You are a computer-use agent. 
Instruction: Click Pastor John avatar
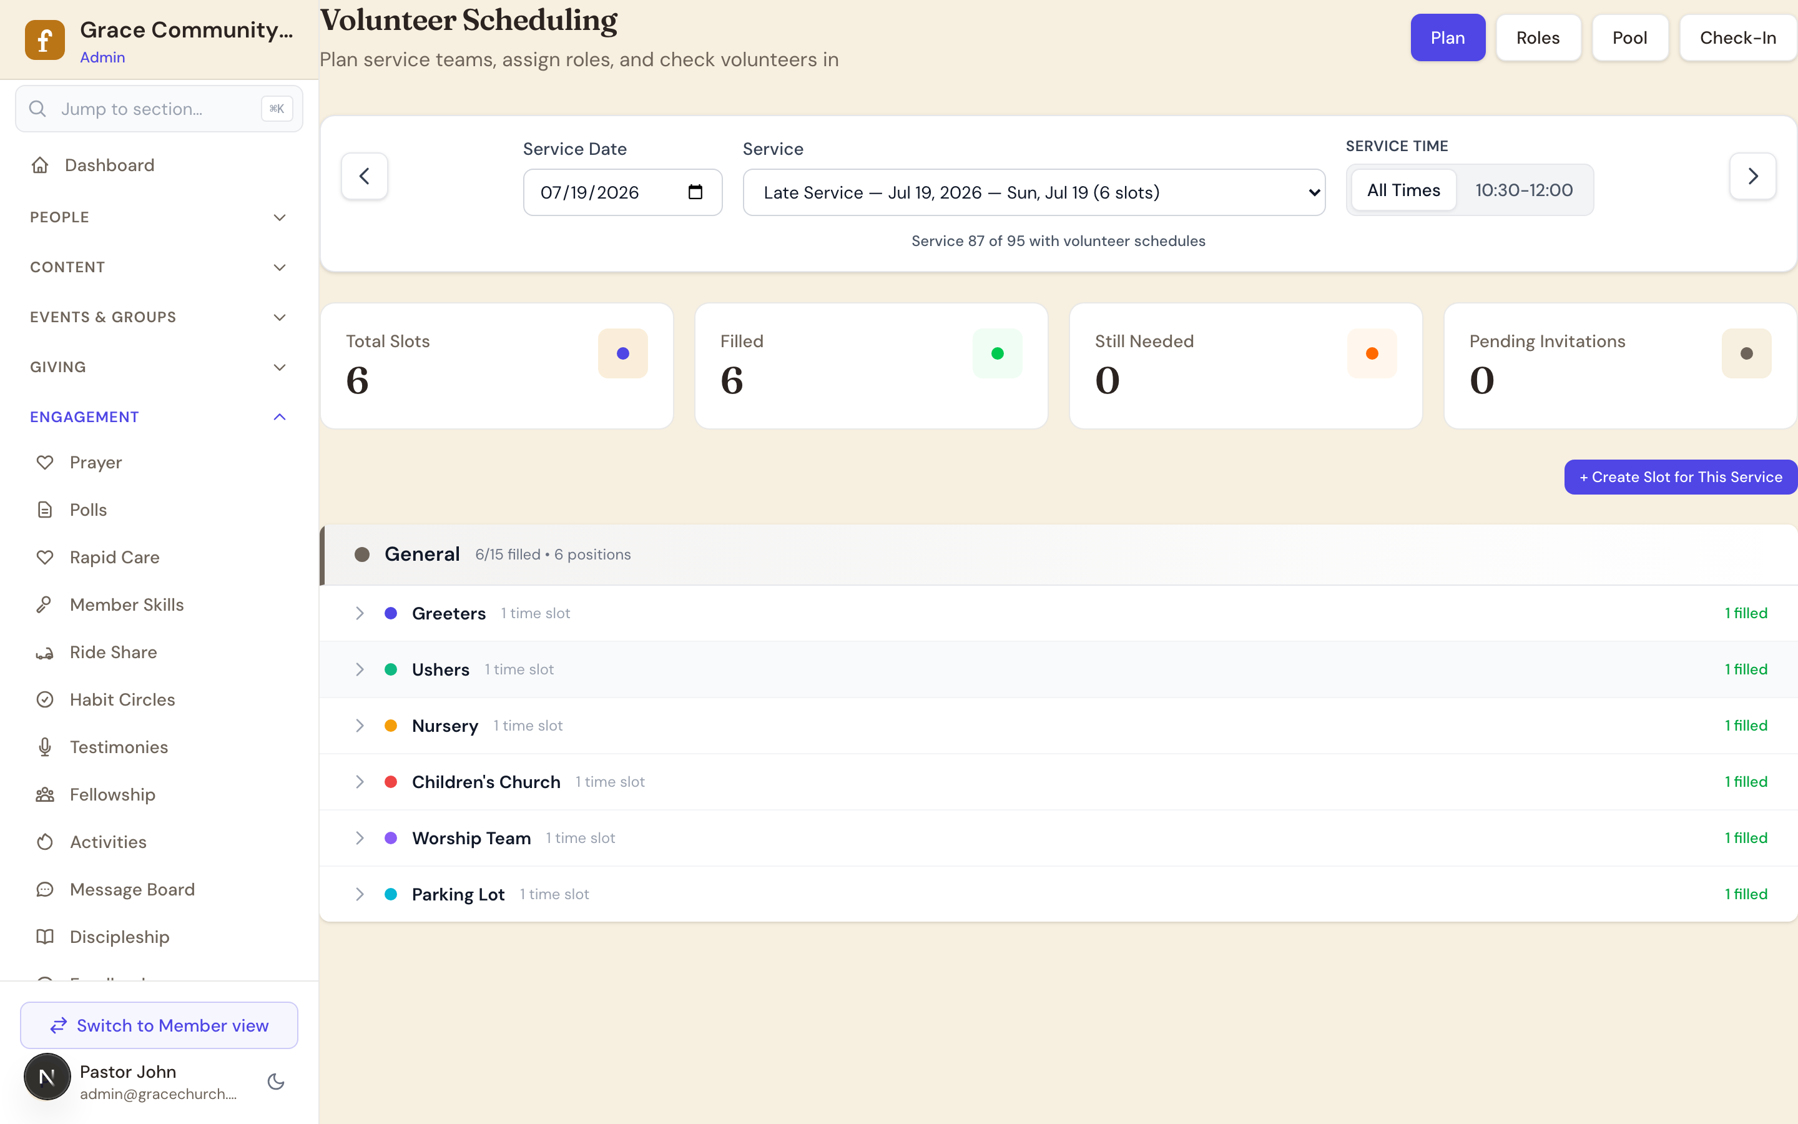coord(47,1077)
